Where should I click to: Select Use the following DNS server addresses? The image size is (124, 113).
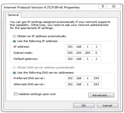coord(14,73)
